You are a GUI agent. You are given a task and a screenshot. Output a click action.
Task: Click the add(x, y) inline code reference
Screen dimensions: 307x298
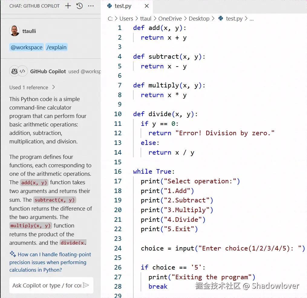(x=34, y=183)
